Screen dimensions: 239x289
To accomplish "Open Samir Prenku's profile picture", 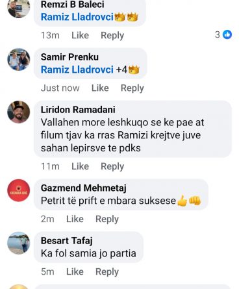I will tap(19, 59).
